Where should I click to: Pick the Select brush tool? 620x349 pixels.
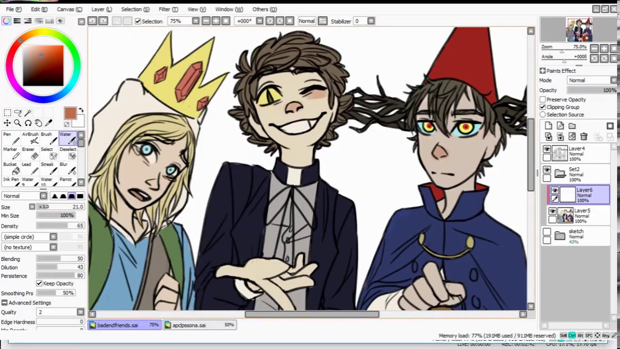pyautogui.click(x=49, y=153)
